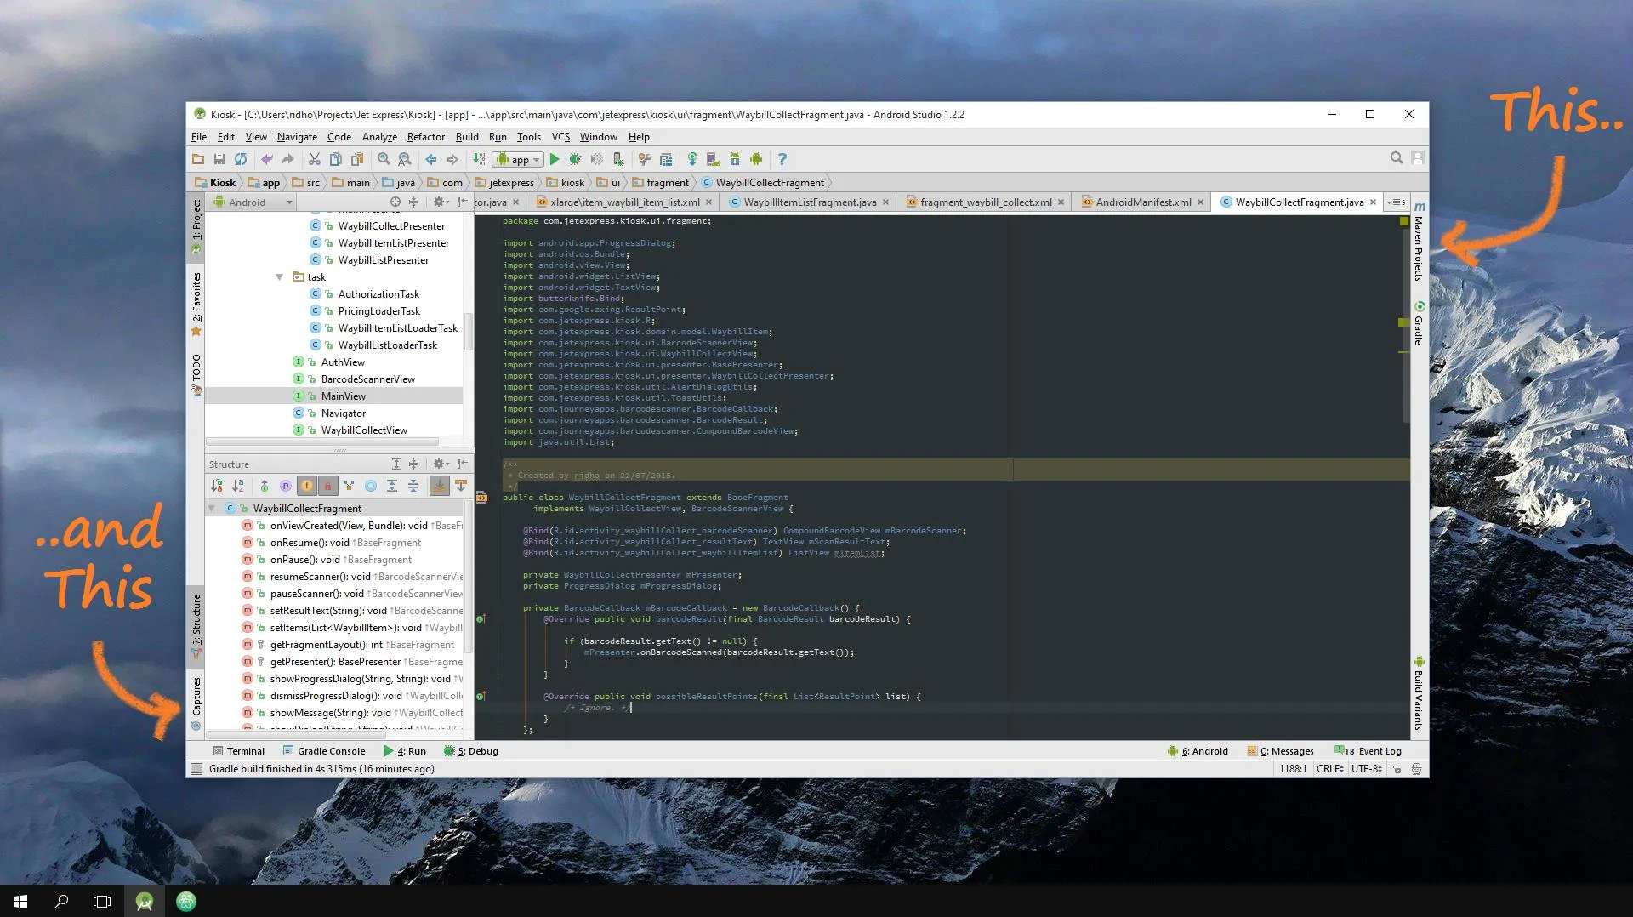Screen dimensions: 1633x917
Task: Click the Windows Start button
Action: click(20, 901)
